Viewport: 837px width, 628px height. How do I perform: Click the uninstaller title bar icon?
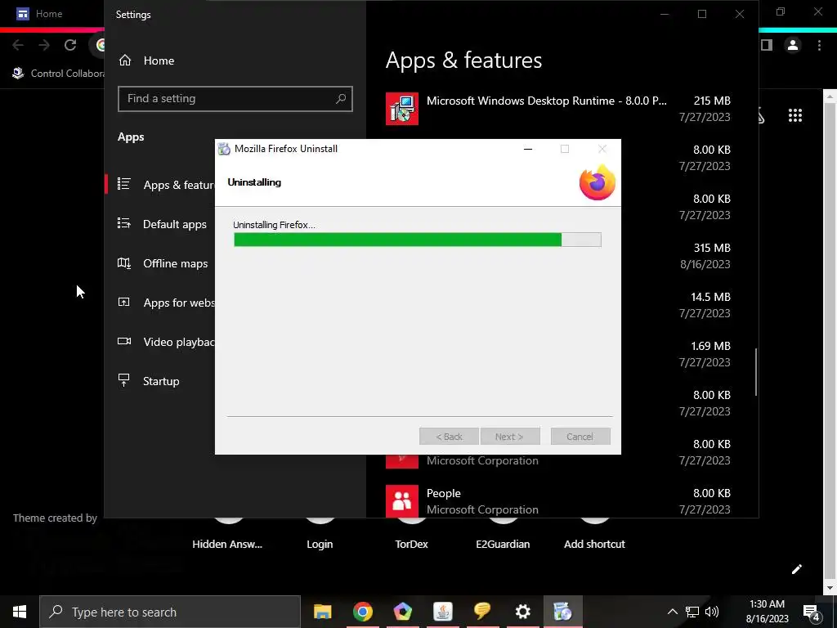point(225,149)
